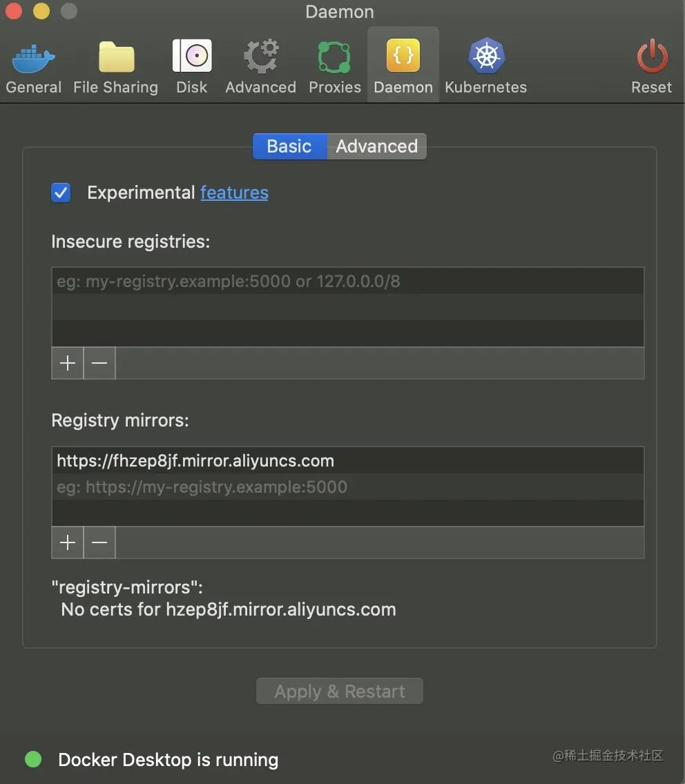This screenshot has height=784, width=685.
Task: Click the window close button
Action: coord(14,11)
